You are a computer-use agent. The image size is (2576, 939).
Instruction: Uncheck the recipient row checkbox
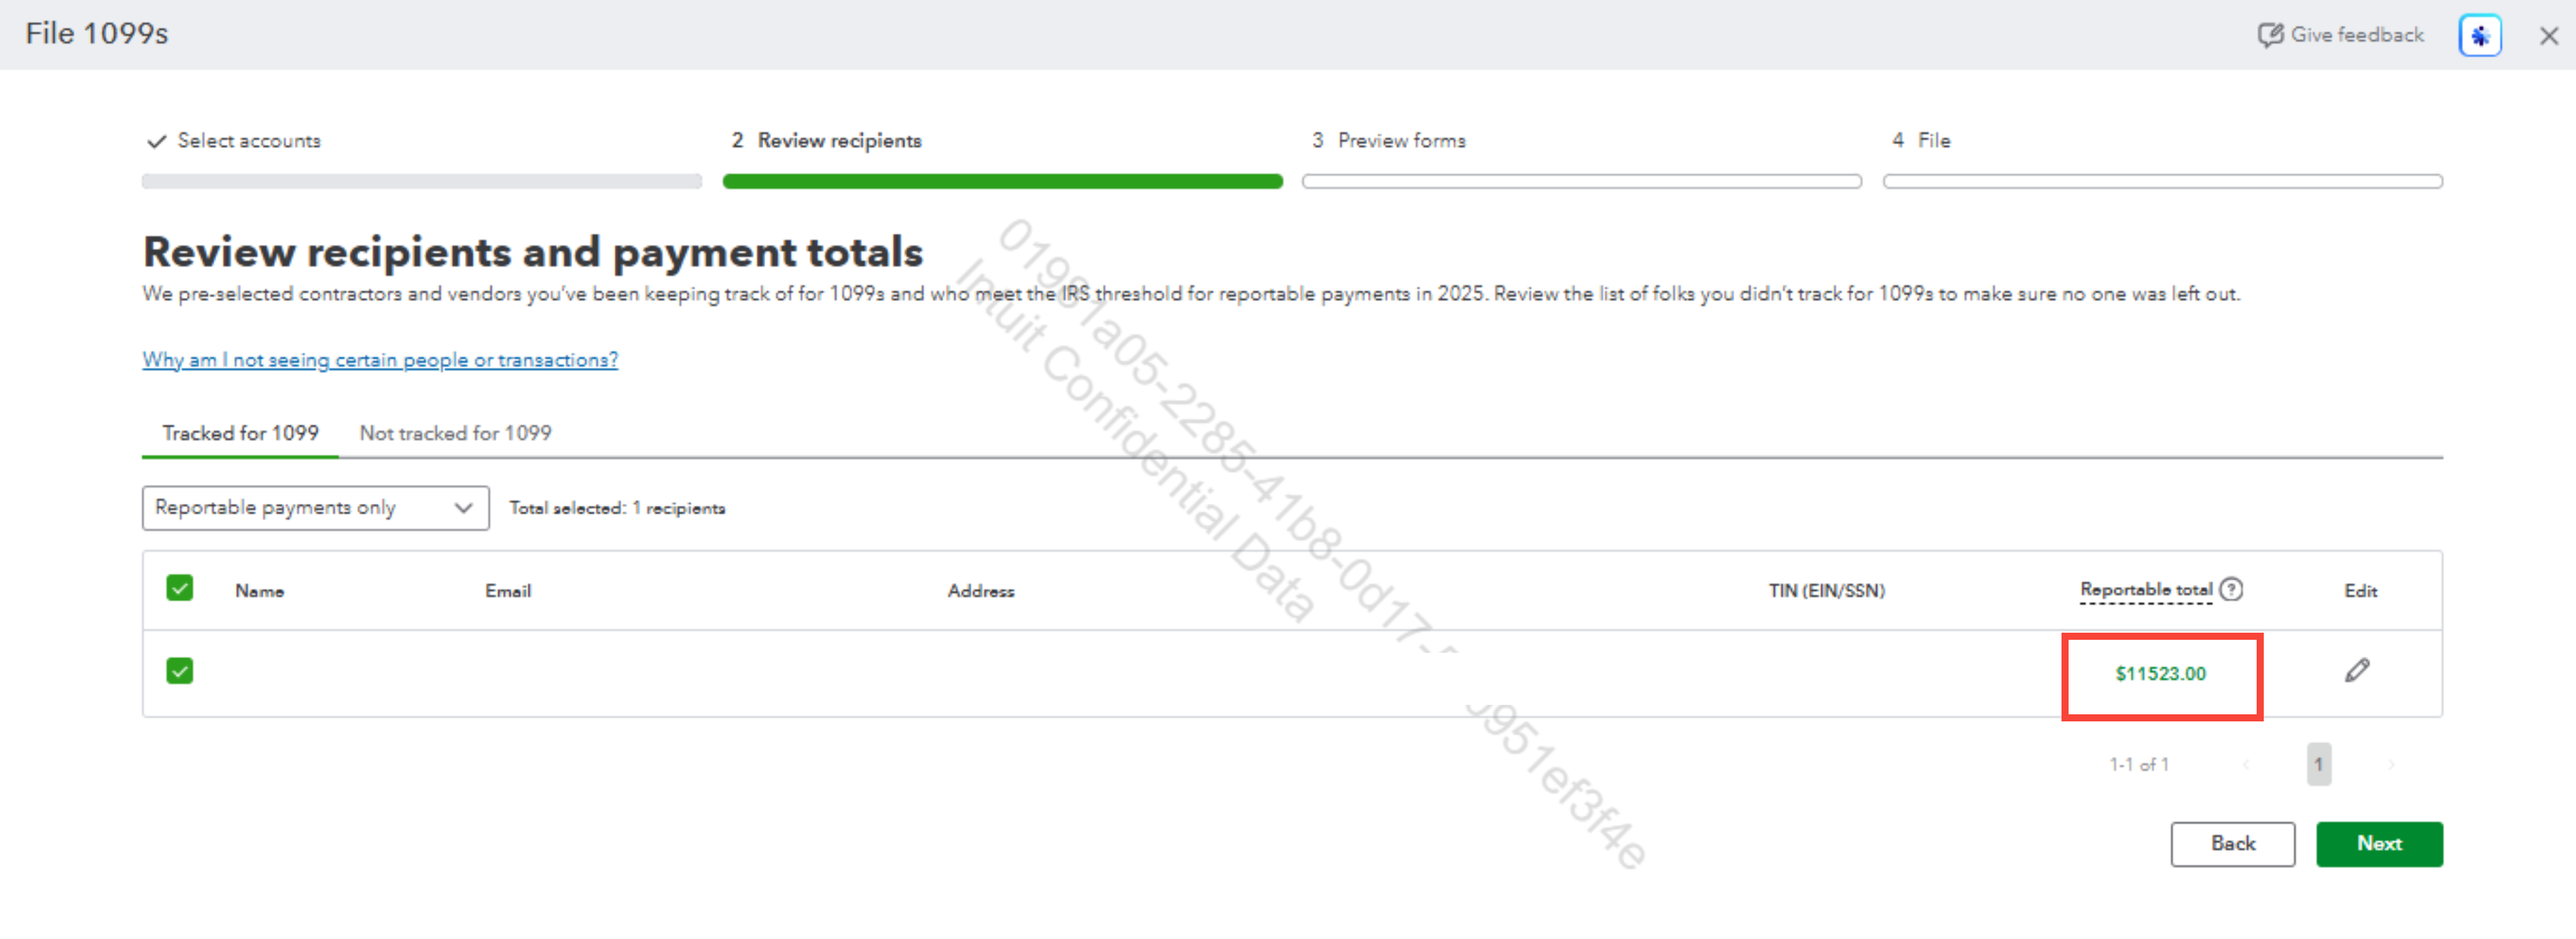[x=180, y=671]
